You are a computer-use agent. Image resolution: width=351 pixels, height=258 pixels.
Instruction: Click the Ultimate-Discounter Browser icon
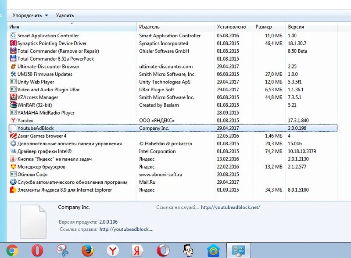pyautogui.click(x=13, y=66)
